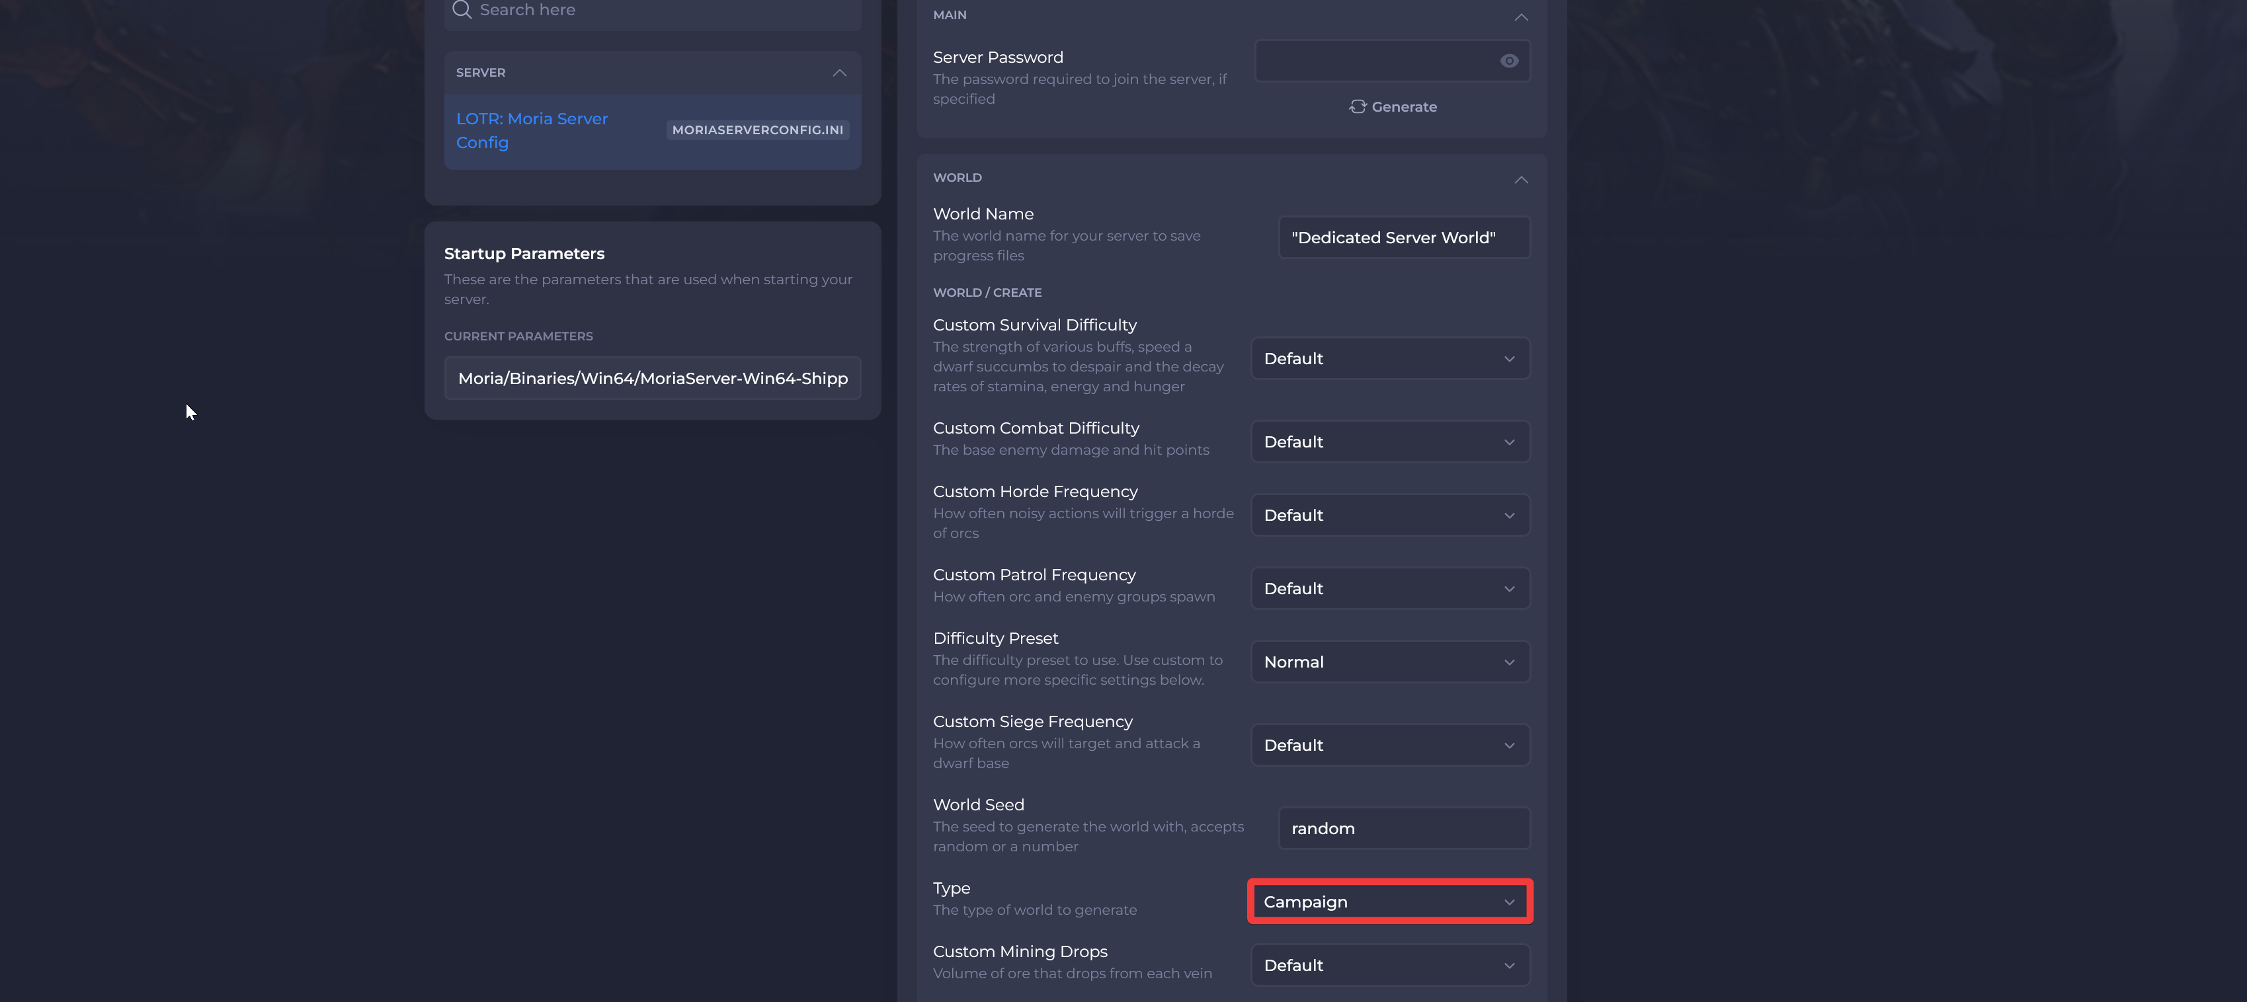This screenshot has height=1002, width=2247.
Task: Click the WORLD / CREATE subheading
Action: coord(987,293)
